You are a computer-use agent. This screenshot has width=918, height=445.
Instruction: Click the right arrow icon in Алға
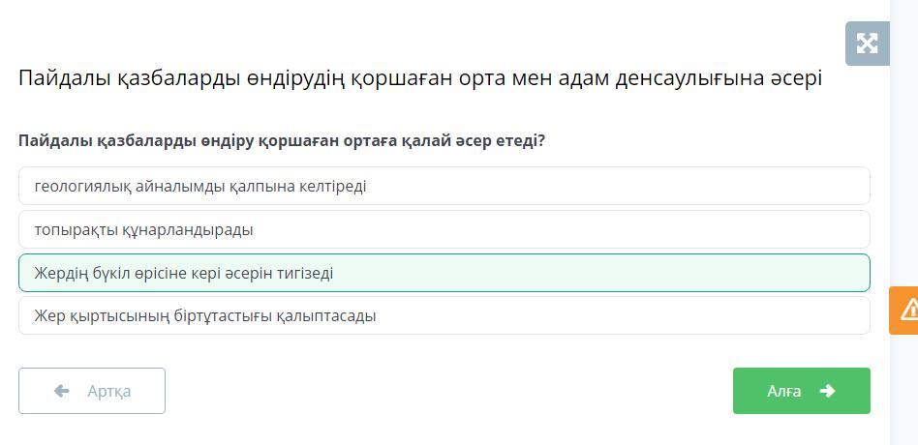(827, 391)
